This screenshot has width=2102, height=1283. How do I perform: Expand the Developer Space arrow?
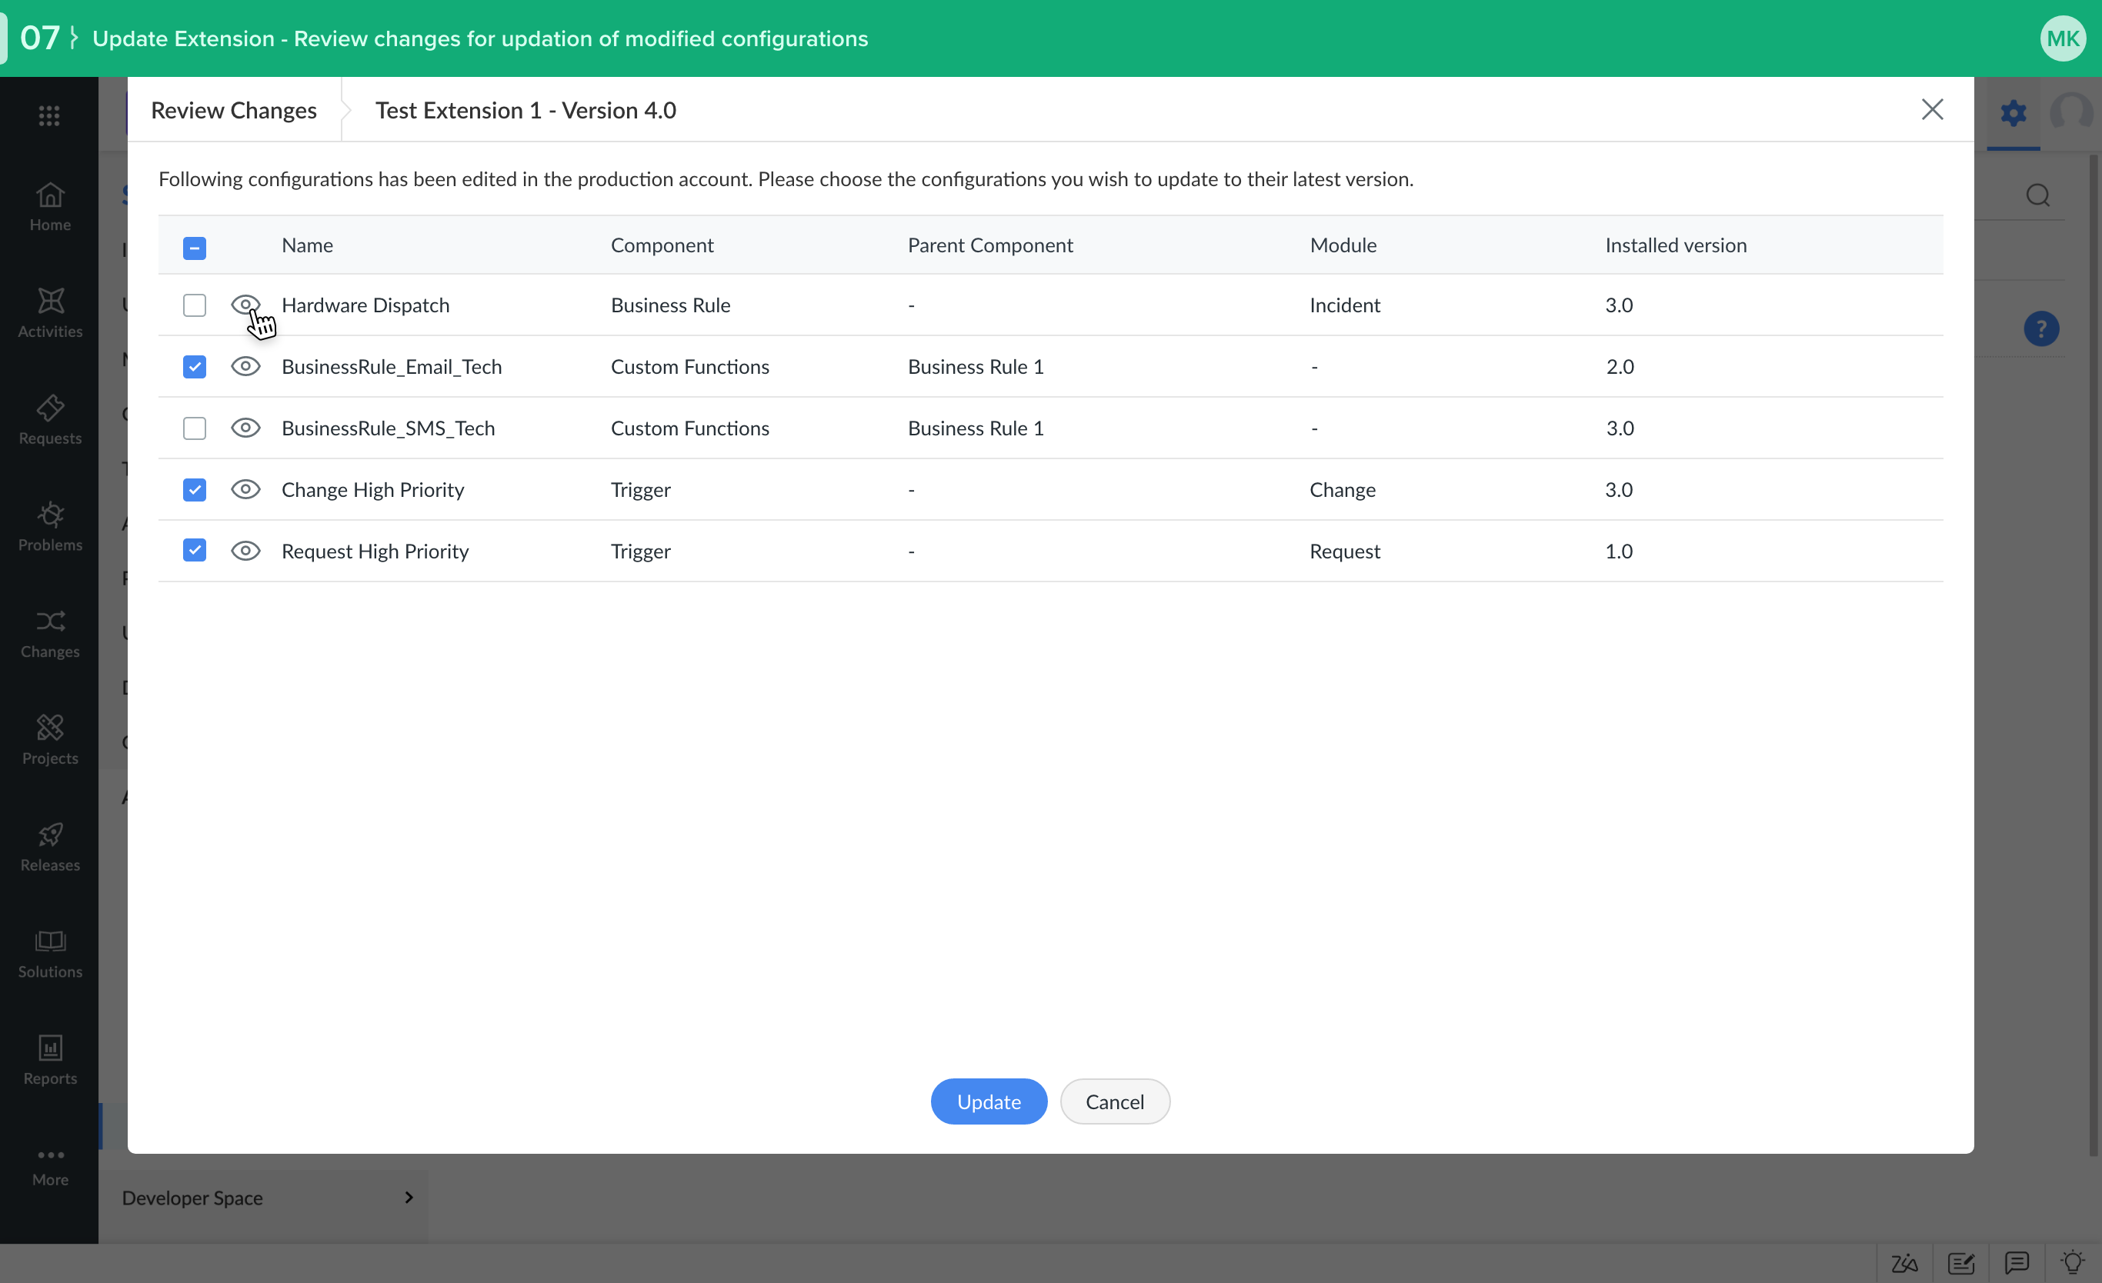[409, 1198]
